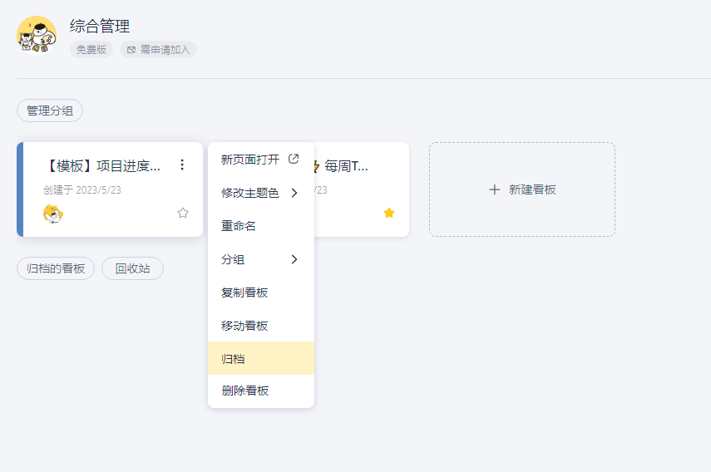Open the 回收站 recycle bin
This screenshot has width=711, height=472.
click(x=132, y=268)
